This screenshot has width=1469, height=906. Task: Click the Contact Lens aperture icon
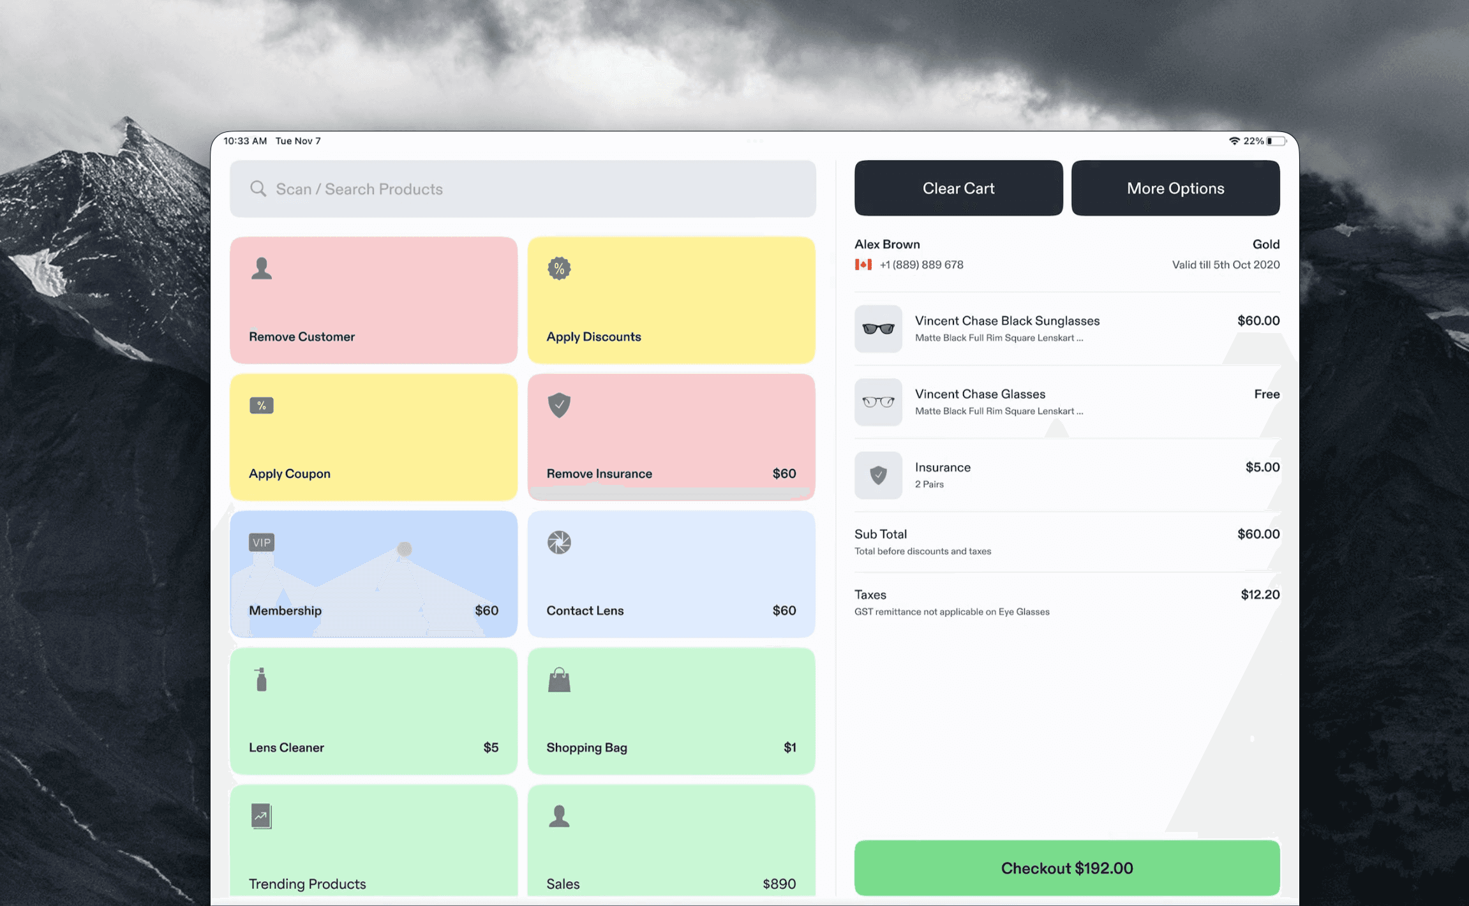[559, 542]
